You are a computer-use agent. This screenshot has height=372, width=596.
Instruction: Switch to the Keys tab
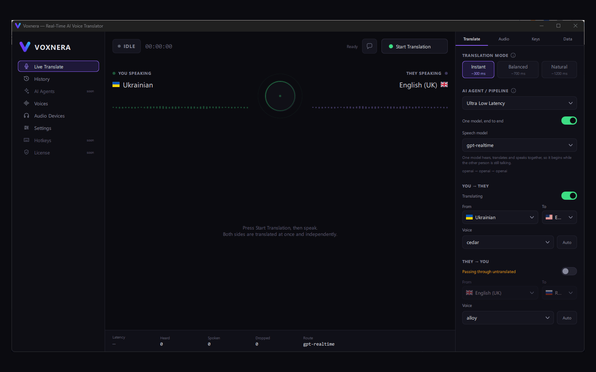tap(536, 39)
